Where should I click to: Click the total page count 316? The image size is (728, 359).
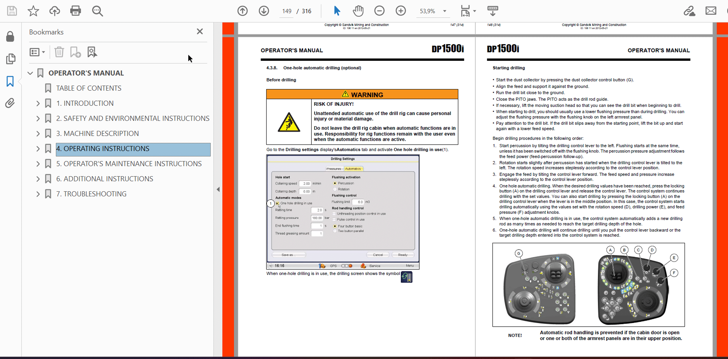(x=307, y=11)
